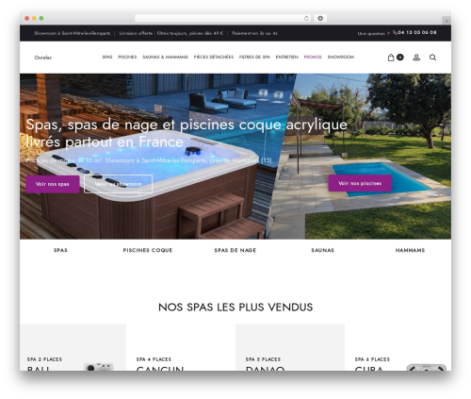471x399 pixels.
Task: Open the SPAS menu item
Action: pyautogui.click(x=107, y=57)
